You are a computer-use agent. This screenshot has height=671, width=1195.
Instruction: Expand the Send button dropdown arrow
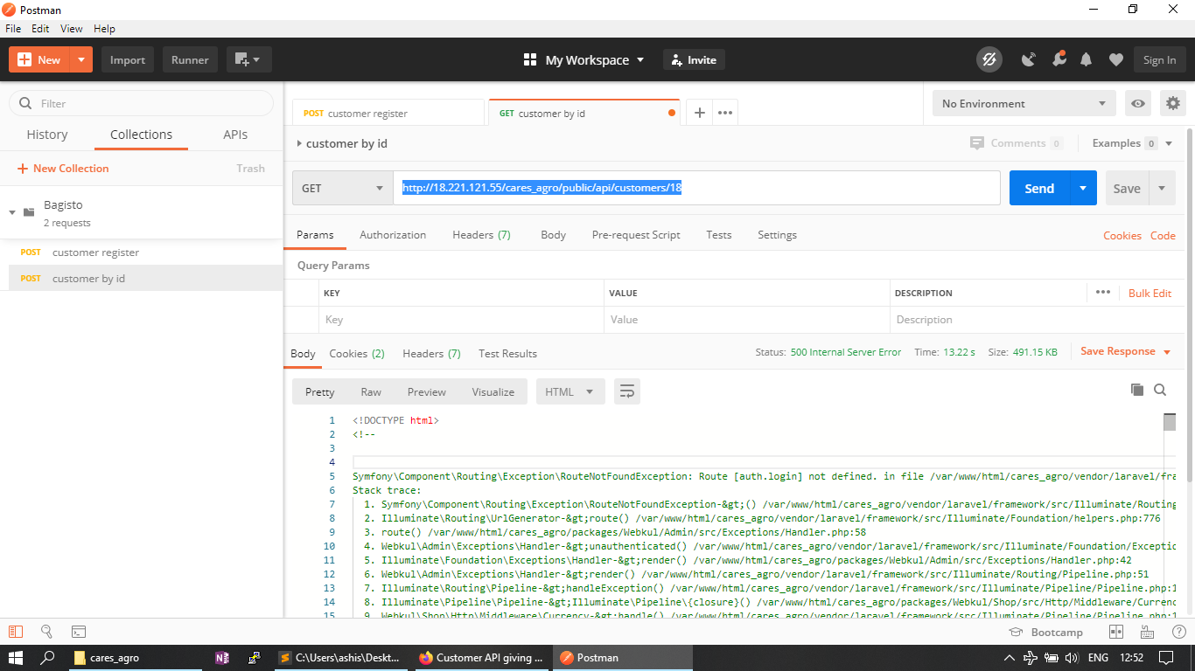pos(1083,188)
